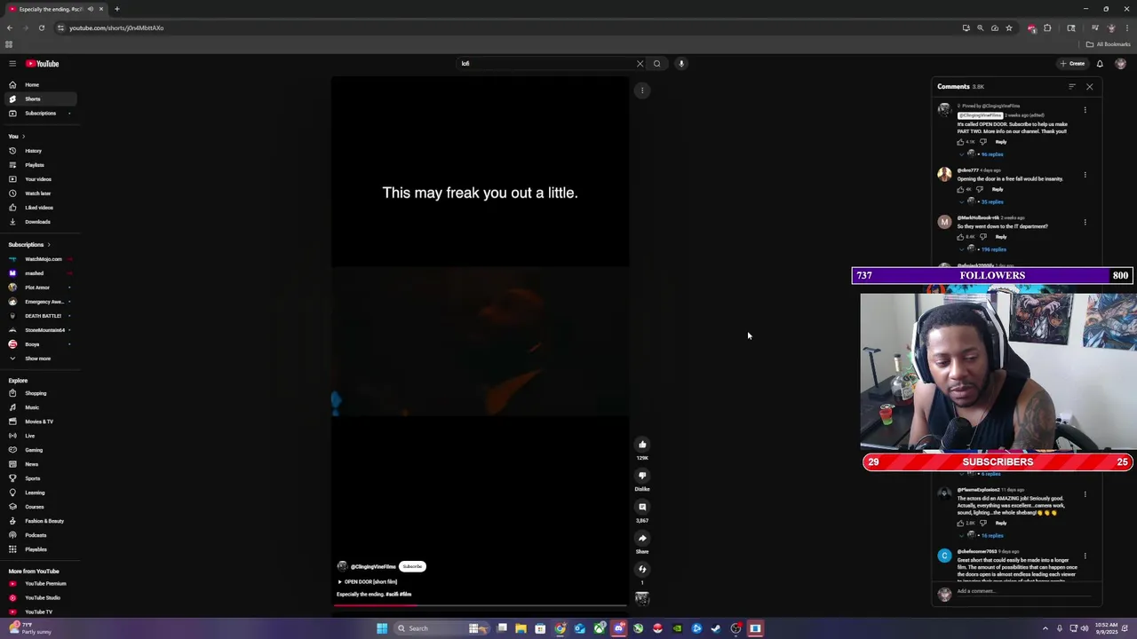
Task: Dislike the Short using thumbs down
Action: point(642,476)
